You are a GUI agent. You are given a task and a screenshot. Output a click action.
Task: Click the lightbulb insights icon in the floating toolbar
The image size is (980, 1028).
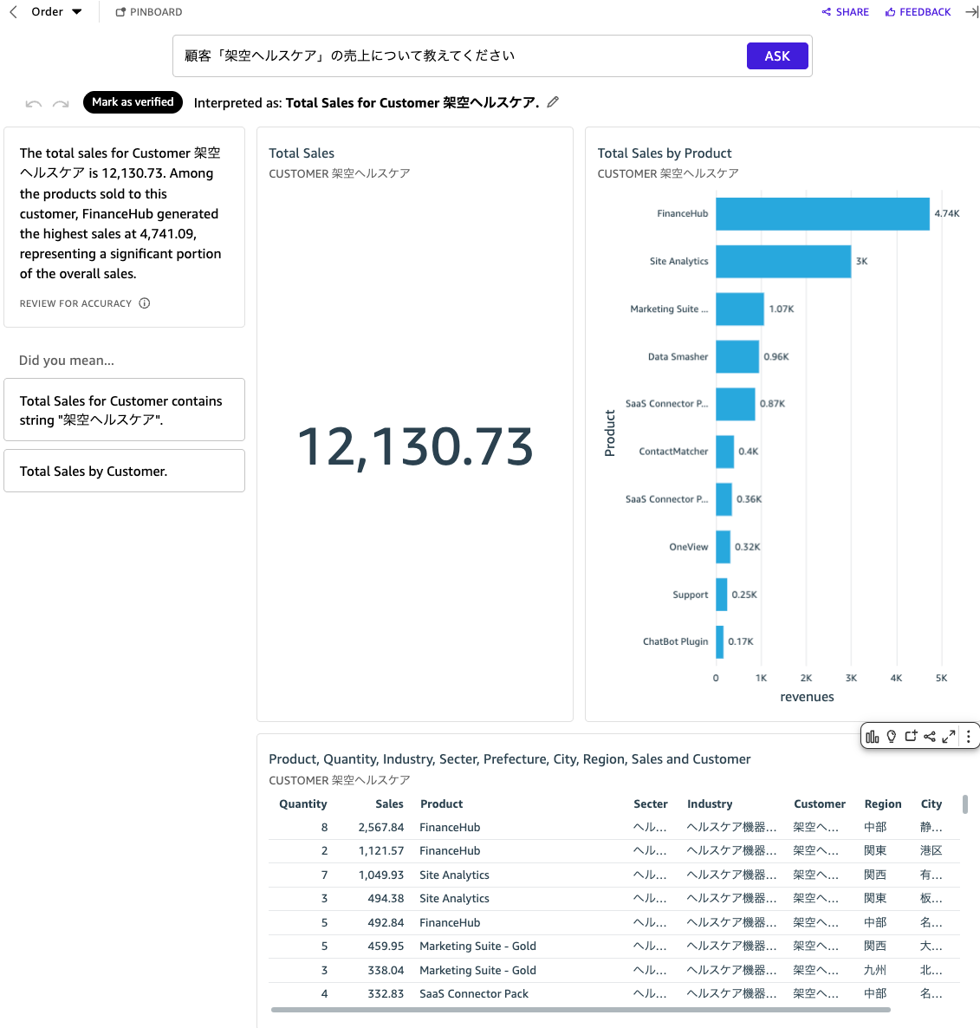coord(892,736)
